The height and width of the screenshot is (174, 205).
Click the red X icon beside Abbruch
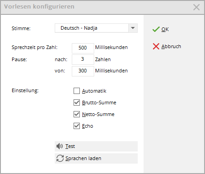[156, 46]
